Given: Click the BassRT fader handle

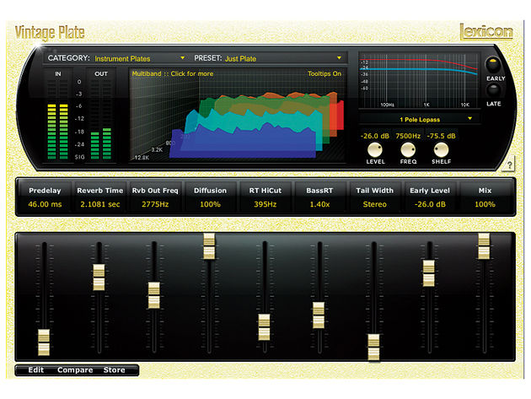Looking at the screenshot, I should (319, 315).
